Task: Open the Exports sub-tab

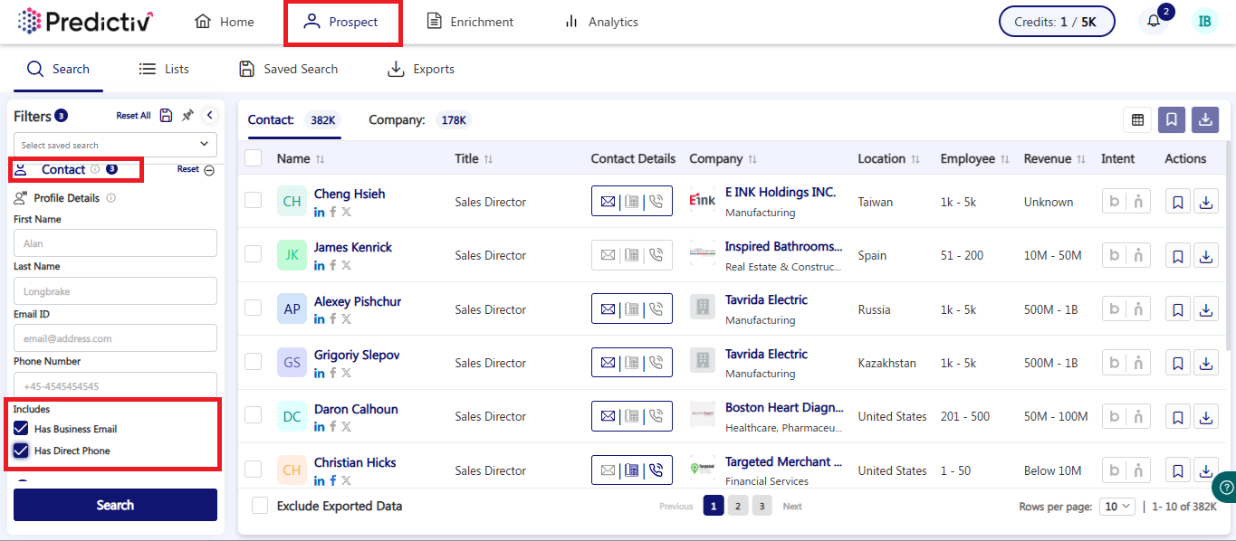Action: (x=421, y=69)
